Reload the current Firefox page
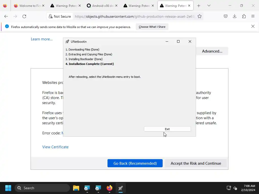Screen dimensions: 259x194 tap(24, 16)
